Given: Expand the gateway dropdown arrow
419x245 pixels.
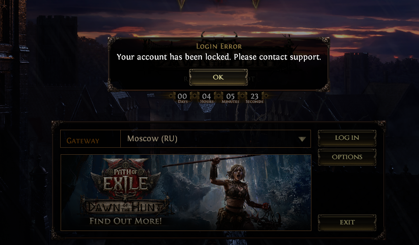Looking at the screenshot, I should (x=302, y=139).
